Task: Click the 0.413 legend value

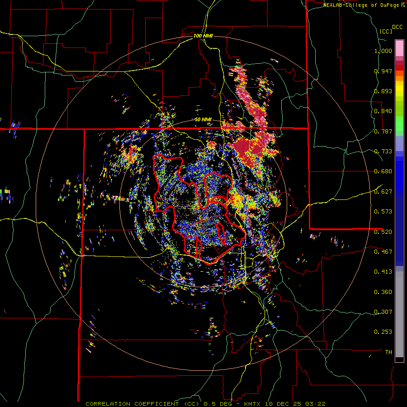Action: coord(383,272)
